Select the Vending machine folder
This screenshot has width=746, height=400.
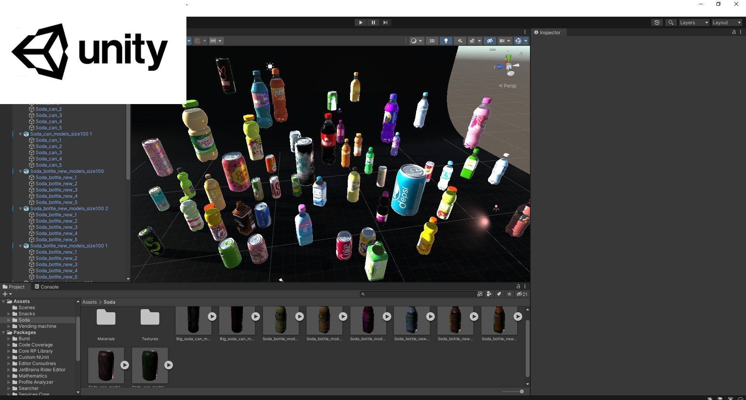[x=37, y=326]
